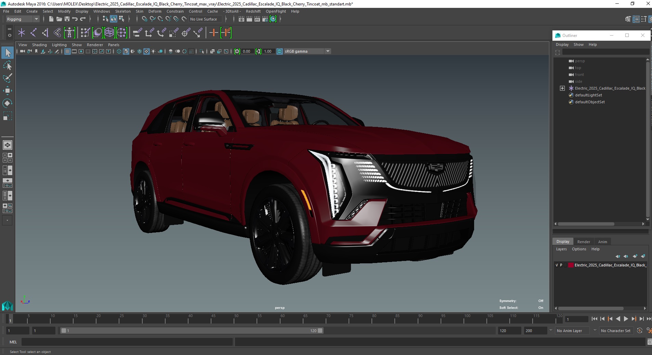Activate the Lasso Select tool
This screenshot has height=355, width=652.
tap(8, 65)
